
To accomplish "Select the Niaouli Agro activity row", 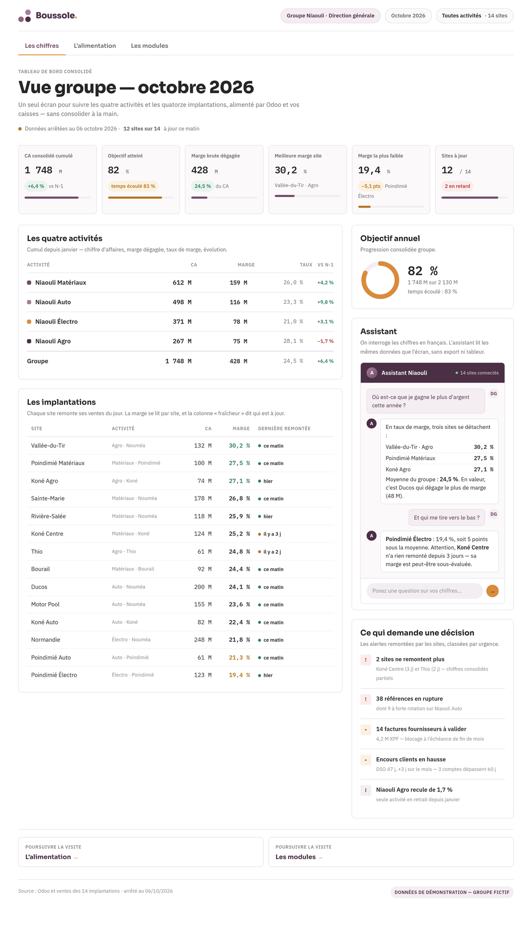I will click(180, 341).
